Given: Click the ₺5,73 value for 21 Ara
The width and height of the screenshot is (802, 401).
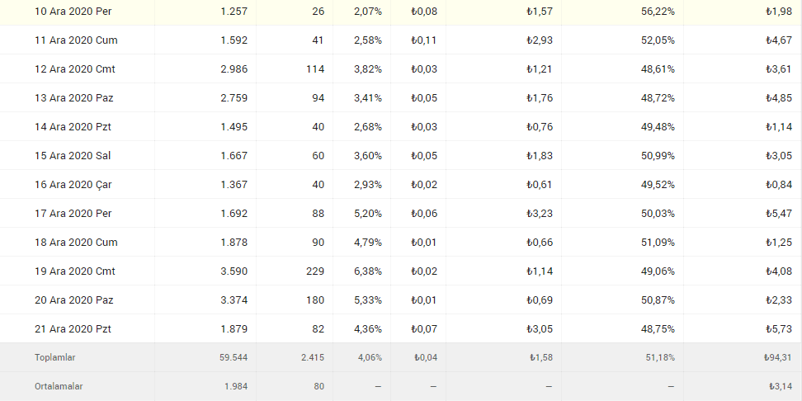Looking at the screenshot, I should click(x=779, y=329).
